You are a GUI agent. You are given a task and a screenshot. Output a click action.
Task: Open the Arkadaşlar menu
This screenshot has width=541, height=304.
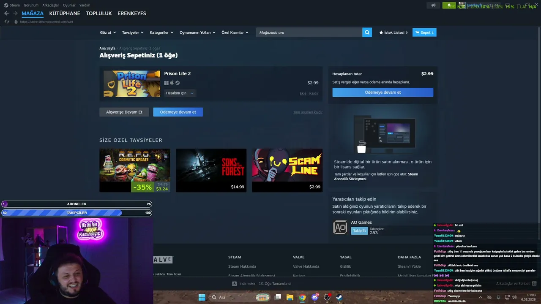pyautogui.click(x=51, y=5)
